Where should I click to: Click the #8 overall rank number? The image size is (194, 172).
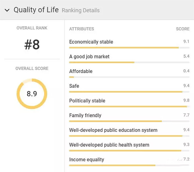tap(32, 45)
